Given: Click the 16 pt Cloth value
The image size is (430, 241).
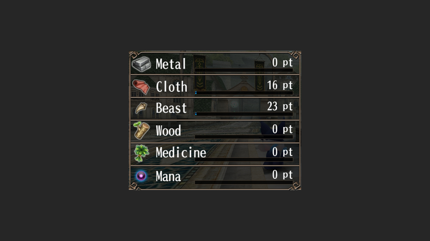Looking at the screenshot, I should [x=280, y=85].
